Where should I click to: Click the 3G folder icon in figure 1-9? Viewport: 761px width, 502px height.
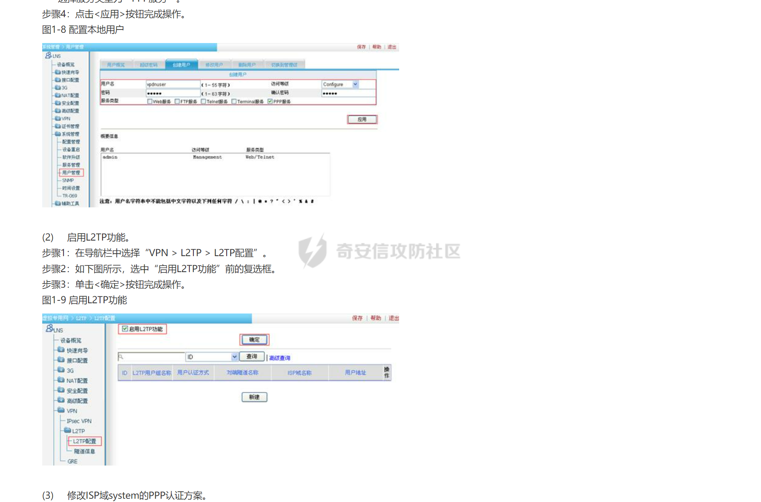tap(61, 370)
